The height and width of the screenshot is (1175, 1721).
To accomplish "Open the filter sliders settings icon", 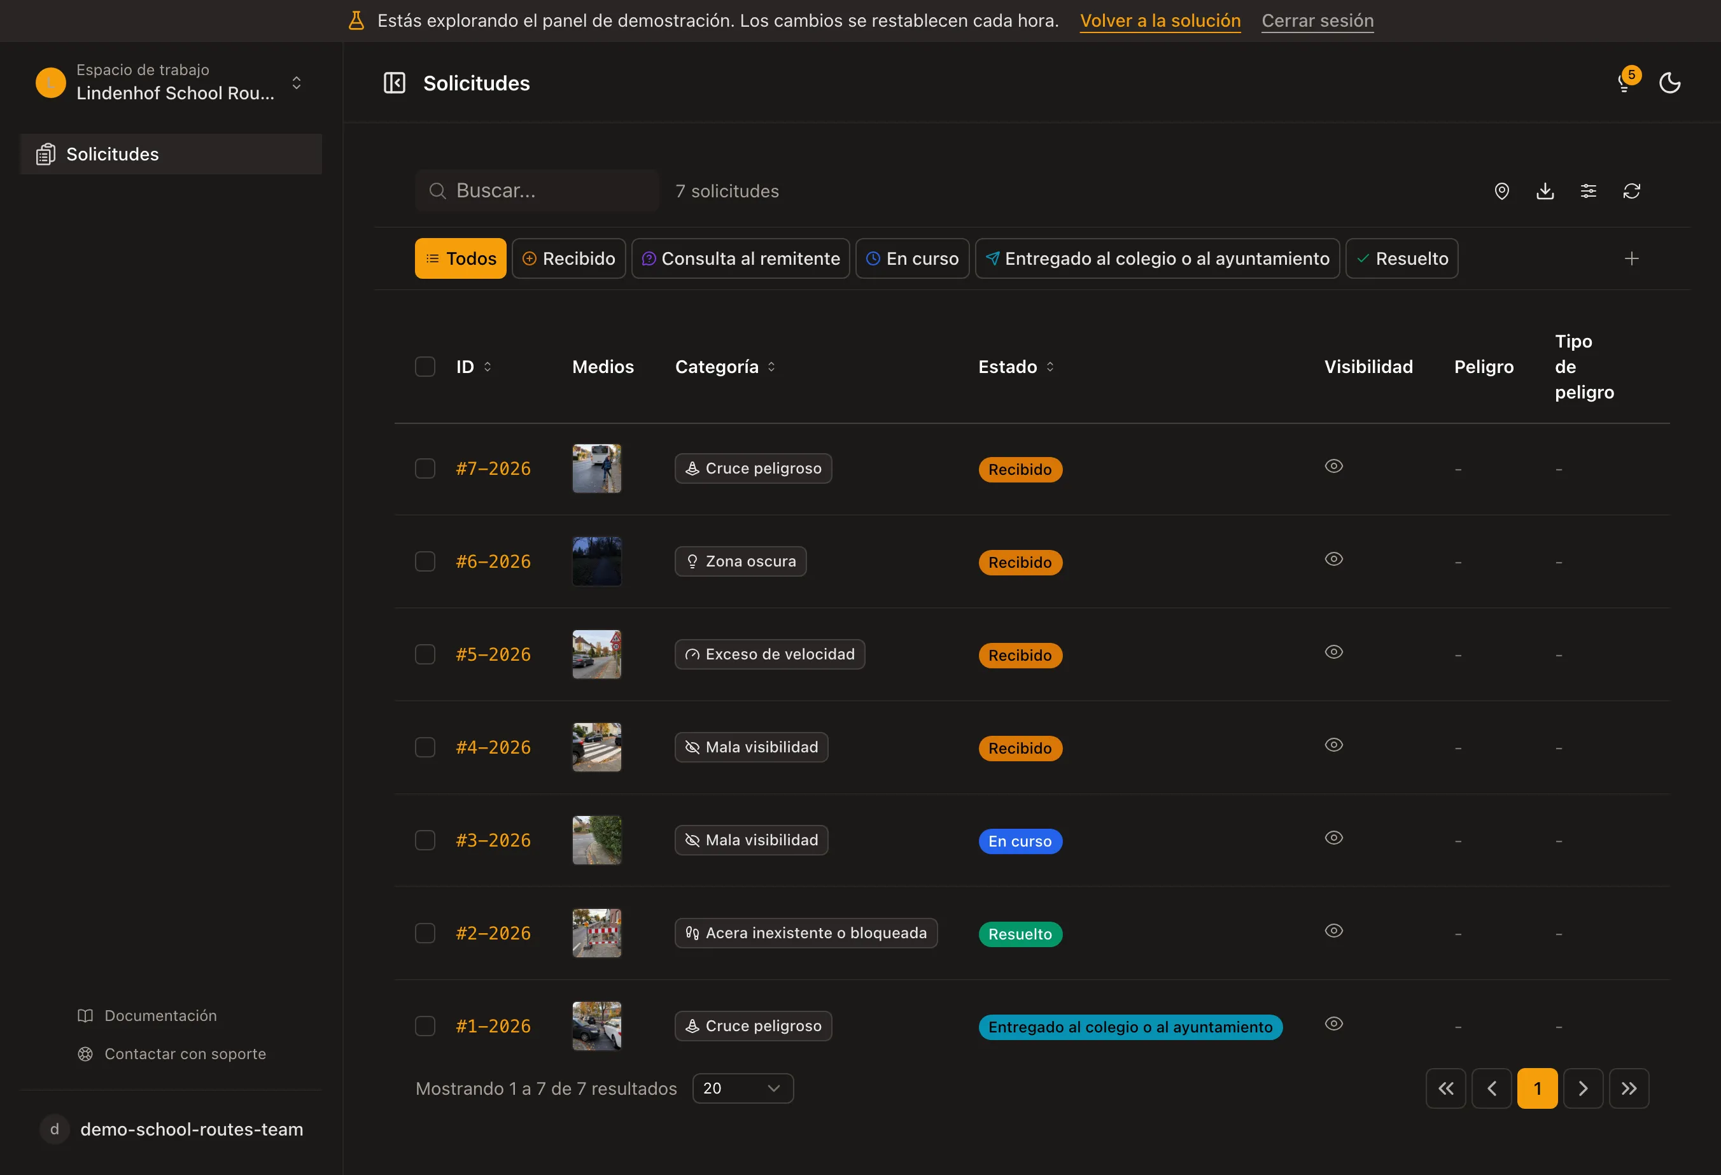I will (x=1588, y=191).
